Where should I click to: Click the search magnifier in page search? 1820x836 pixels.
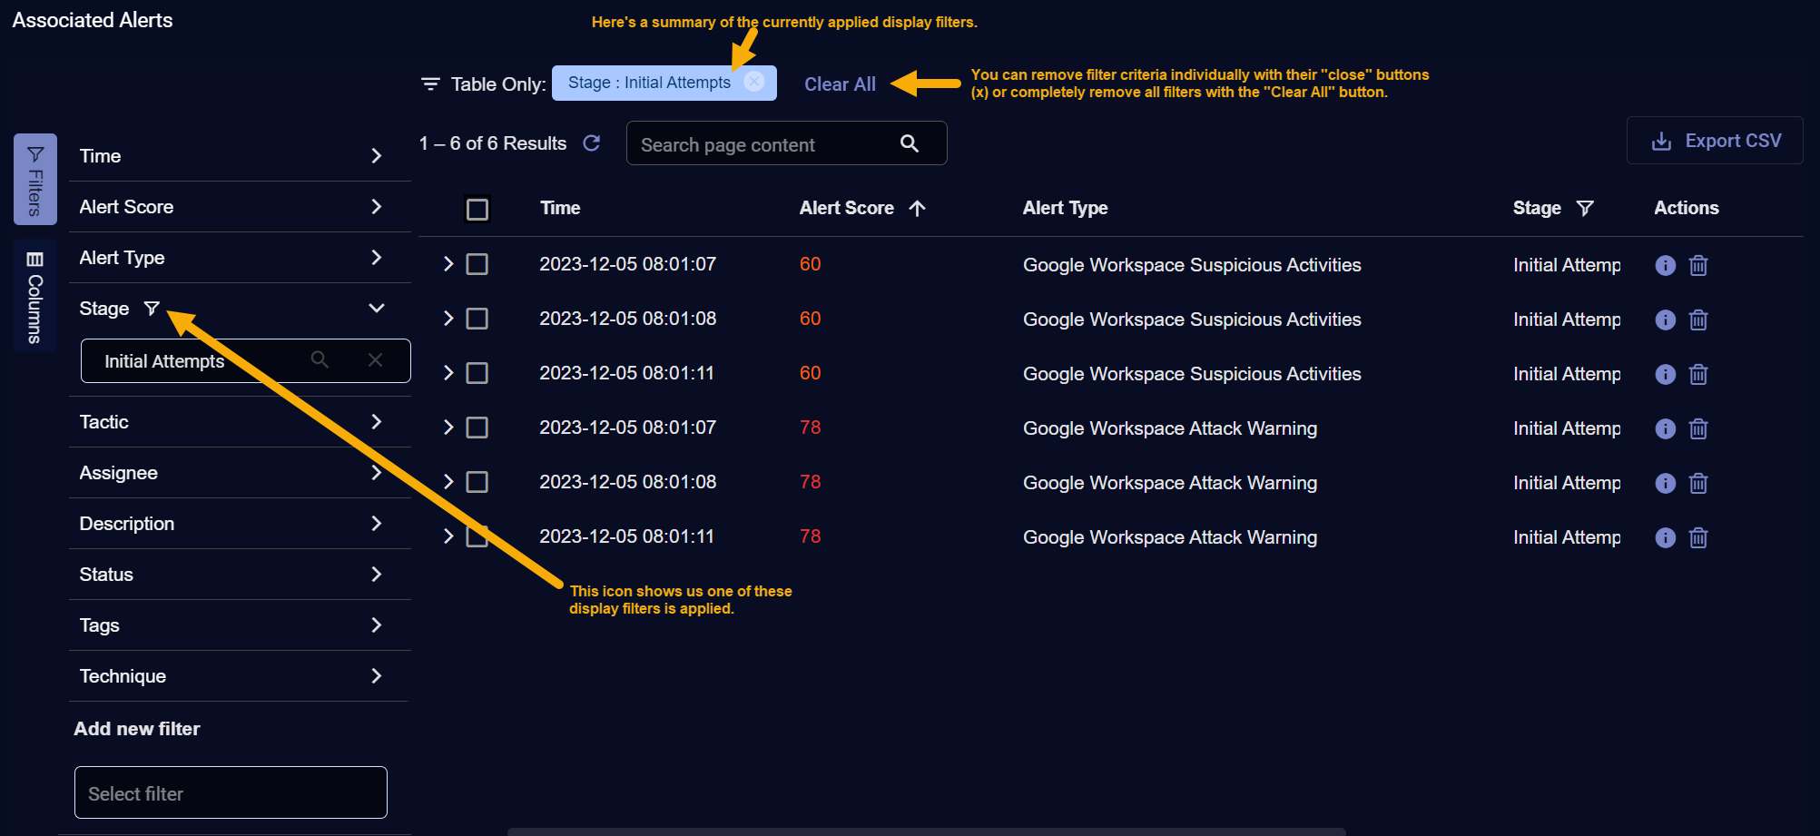(909, 143)
